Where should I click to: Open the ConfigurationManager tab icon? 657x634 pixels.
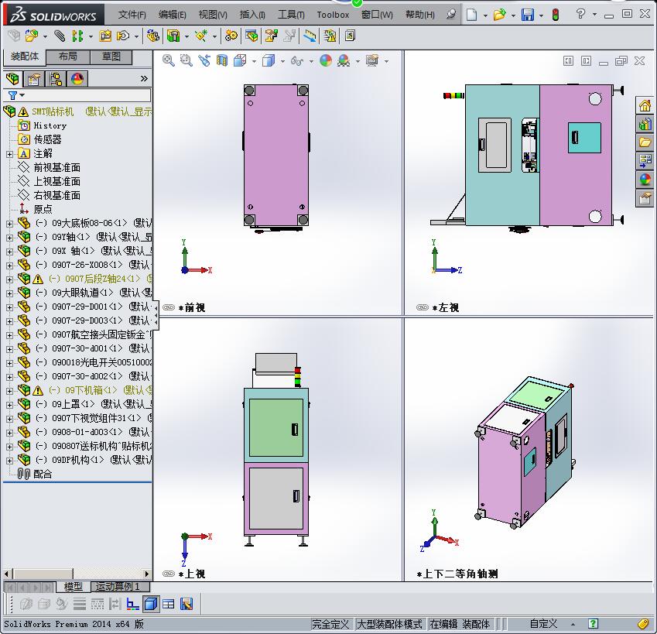[55, 79]
